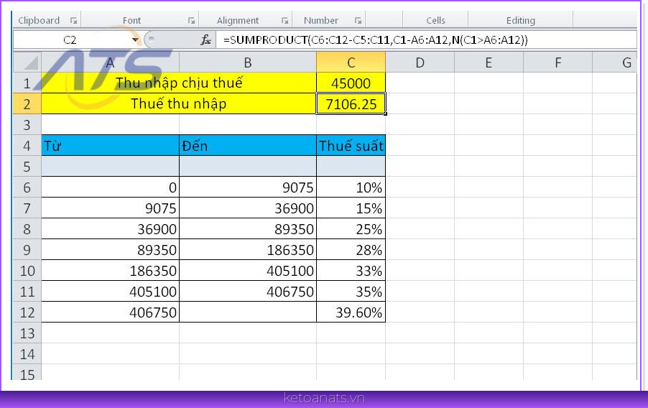Expand the Name Box dropdown arrow
Image resolution: width=648 pixels, height=408 pixels.
point(135,40)
